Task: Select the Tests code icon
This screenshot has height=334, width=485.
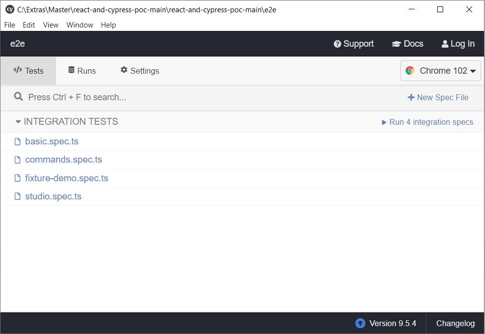Action: click(18, 70)
